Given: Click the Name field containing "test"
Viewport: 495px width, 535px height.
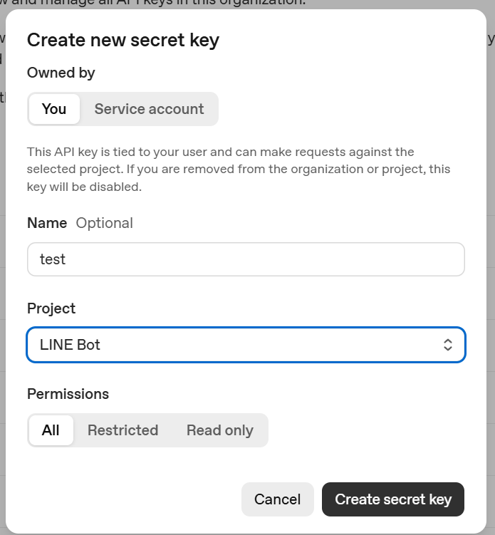Looking at the screenshot, I should 246,259.
